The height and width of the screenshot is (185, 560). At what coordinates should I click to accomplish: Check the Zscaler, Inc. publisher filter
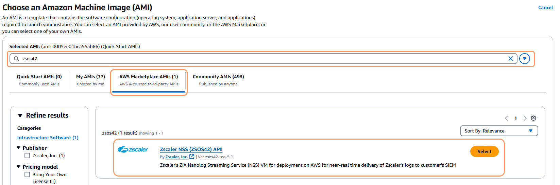pos(27,156)
